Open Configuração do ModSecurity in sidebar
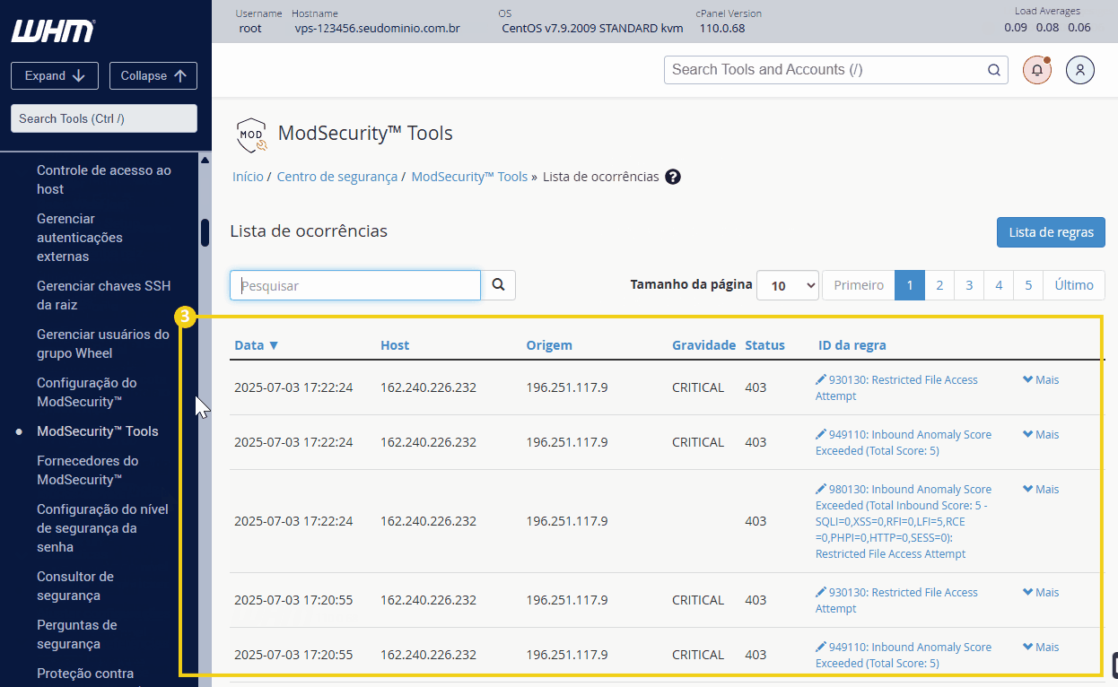 click(x=87, y=392)
